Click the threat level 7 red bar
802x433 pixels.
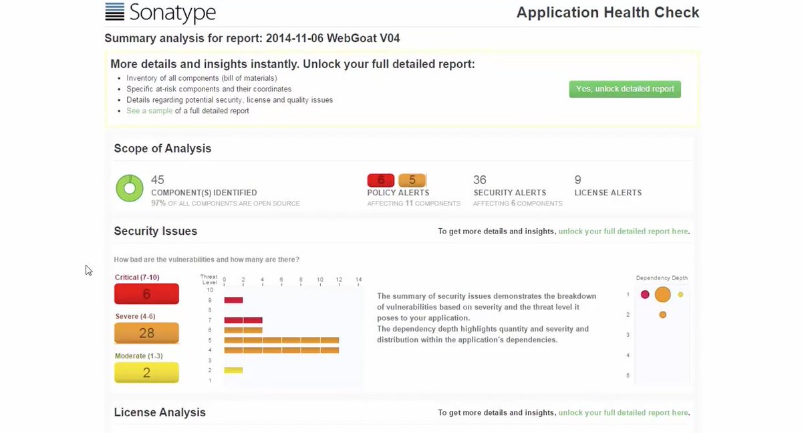coord(243,320)
